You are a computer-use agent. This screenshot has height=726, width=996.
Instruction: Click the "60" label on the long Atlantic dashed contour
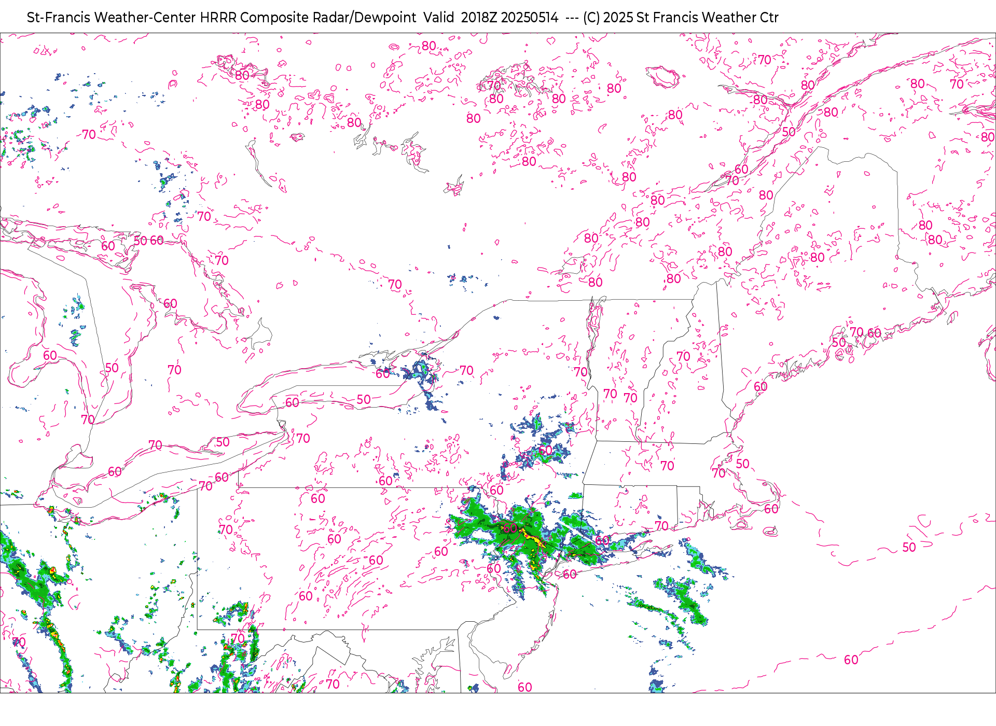coord(851,660)
